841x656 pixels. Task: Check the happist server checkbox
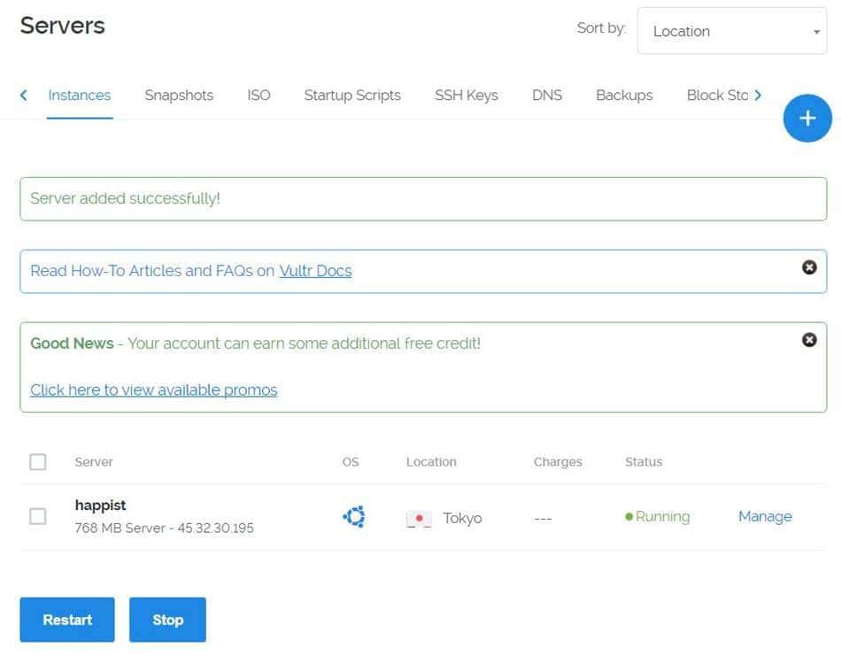(38, 516)
